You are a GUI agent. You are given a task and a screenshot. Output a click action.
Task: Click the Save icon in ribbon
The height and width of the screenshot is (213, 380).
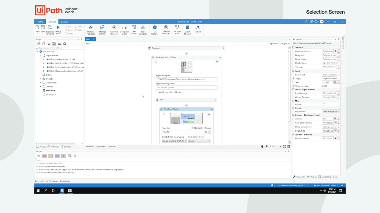point(42,28)
